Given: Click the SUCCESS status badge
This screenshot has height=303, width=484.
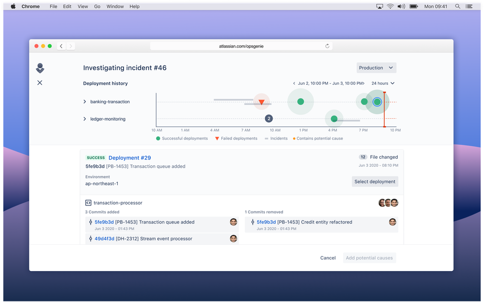Looking at the screenshot, I should (x=96, y=158).
